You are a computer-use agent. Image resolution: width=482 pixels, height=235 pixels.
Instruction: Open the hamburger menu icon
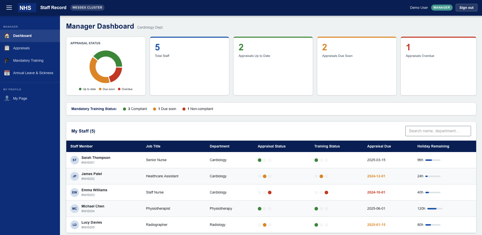pos(9,8)
